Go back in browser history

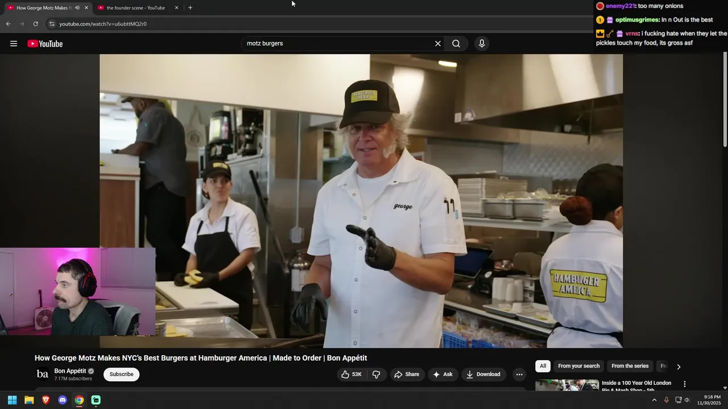point(8,24)
